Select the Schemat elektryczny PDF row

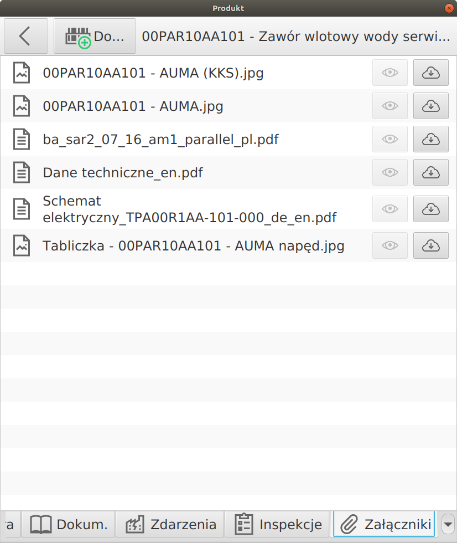coord(189,209)
